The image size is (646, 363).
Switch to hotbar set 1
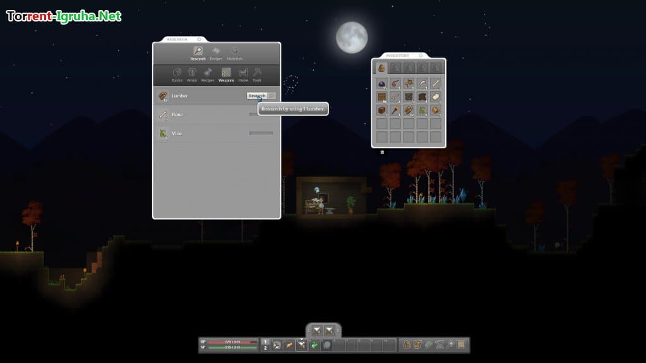265,342
